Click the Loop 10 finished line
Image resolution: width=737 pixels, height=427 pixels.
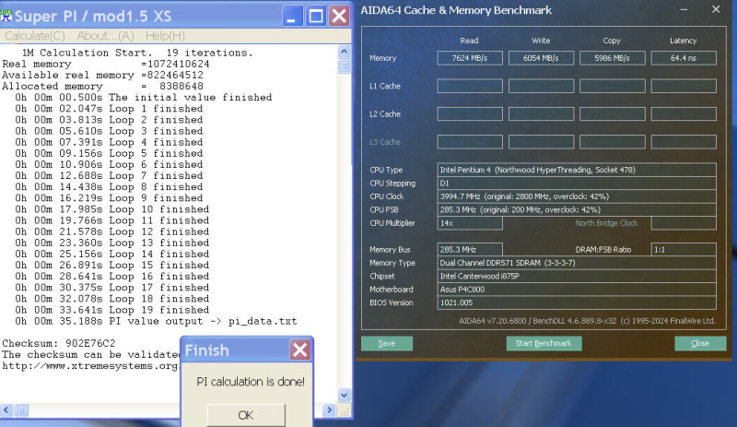click(111, 209)
